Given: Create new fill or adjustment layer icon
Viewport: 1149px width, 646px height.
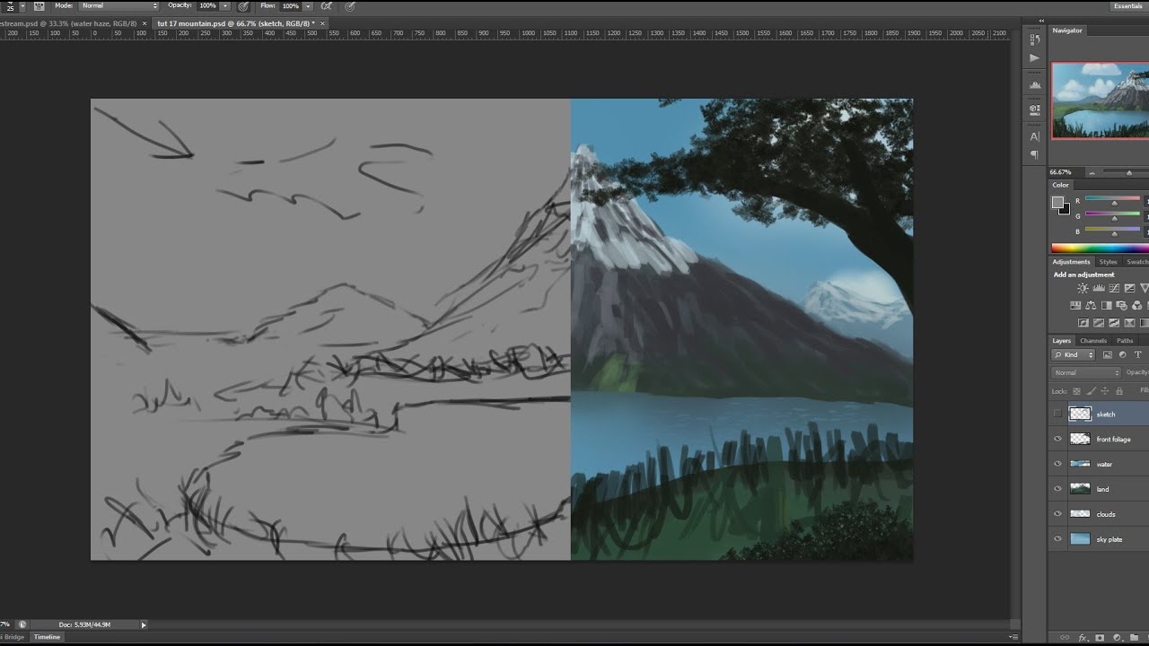Looking at the screenshot, I should (x=1118, y=638).
